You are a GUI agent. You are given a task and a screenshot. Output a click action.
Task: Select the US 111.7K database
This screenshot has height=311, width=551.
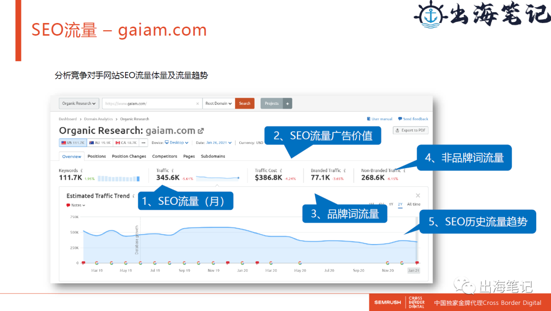coord(73,143)
